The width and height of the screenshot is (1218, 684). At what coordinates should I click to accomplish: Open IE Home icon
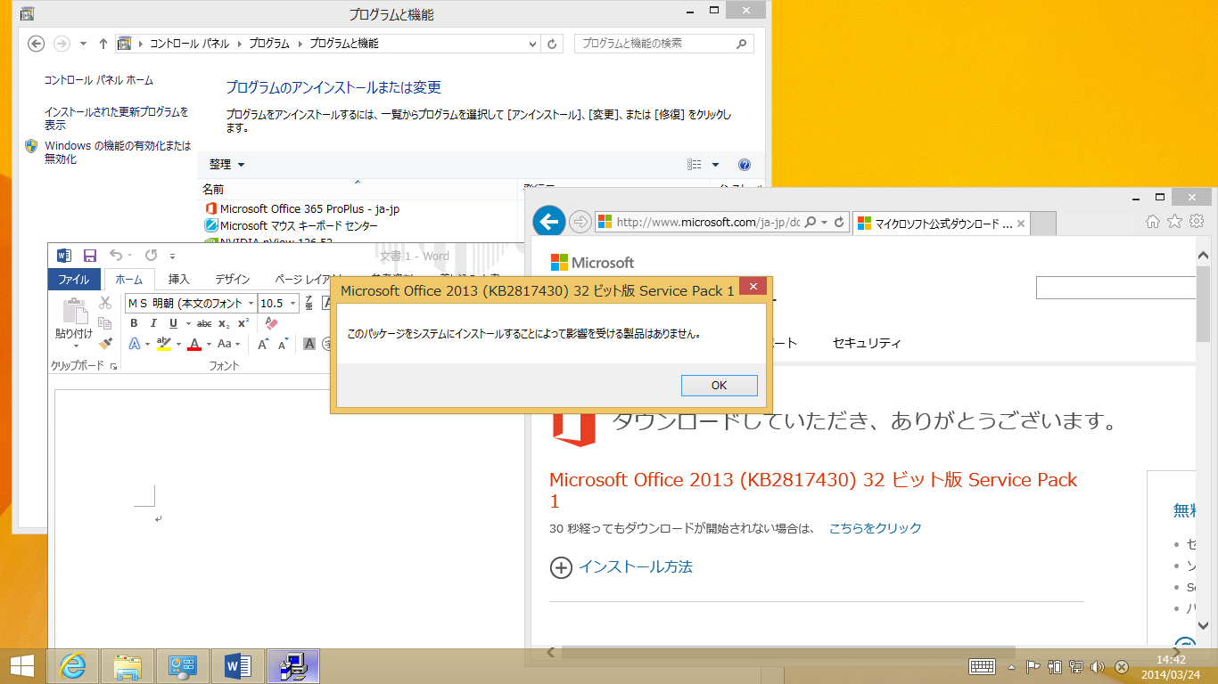1153,221
